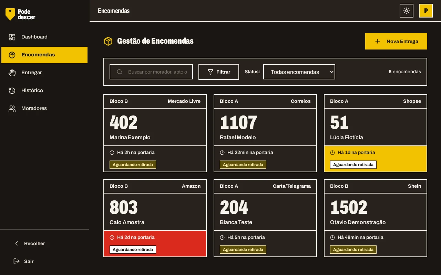Click the Bianca Teste resident name

click(236, 222)
